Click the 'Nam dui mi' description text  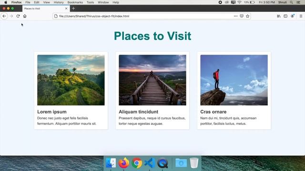point(228,121)
